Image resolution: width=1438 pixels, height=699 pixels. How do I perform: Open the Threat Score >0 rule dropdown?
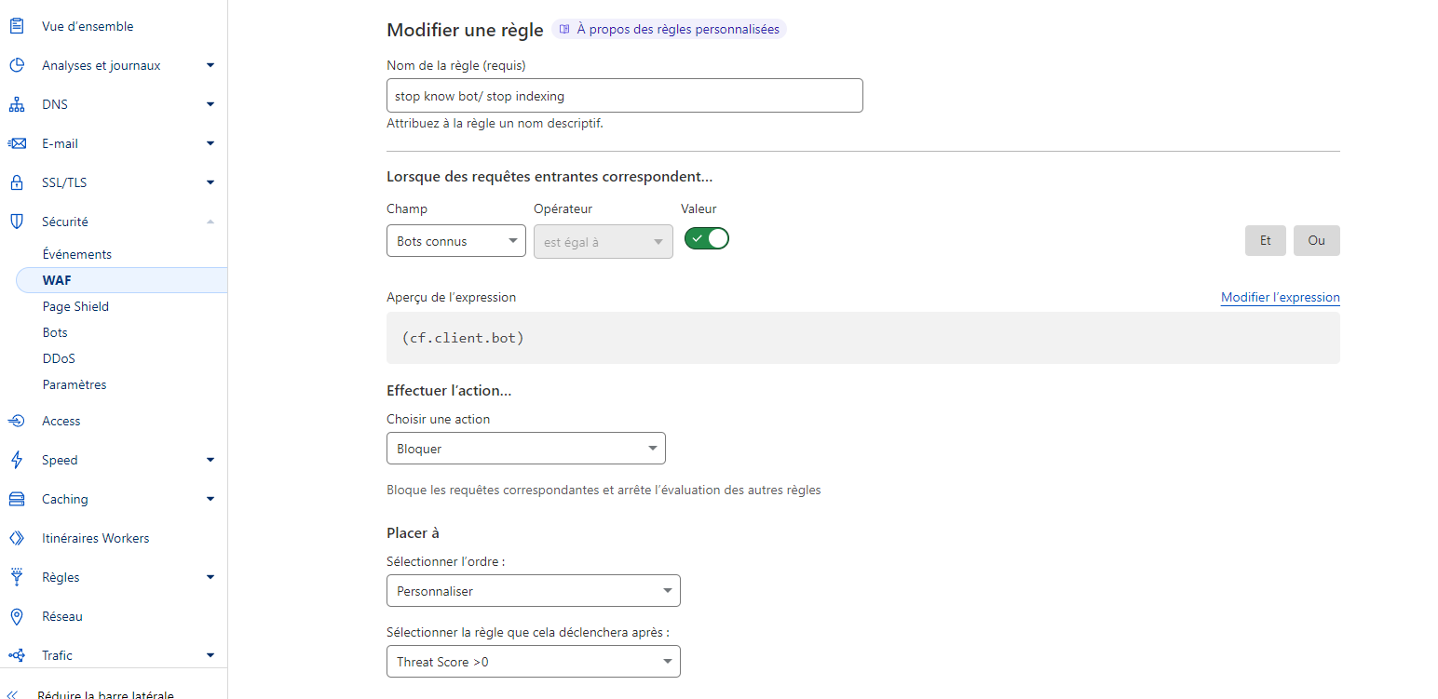(x=533, y=662)
